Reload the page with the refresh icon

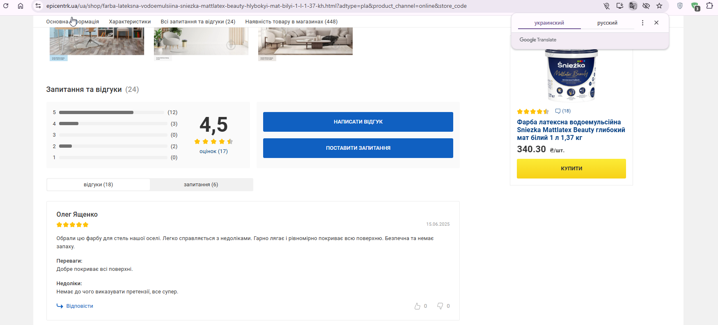(6, 6)
